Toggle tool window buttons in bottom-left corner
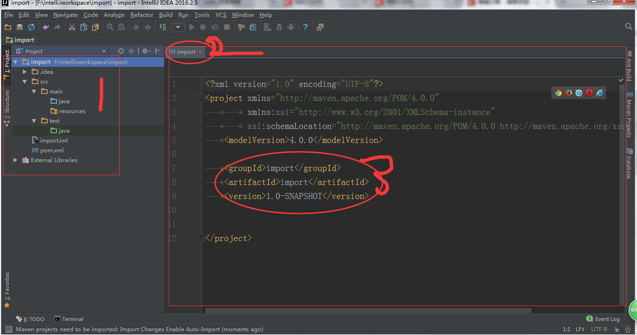 tap(8, 329)
